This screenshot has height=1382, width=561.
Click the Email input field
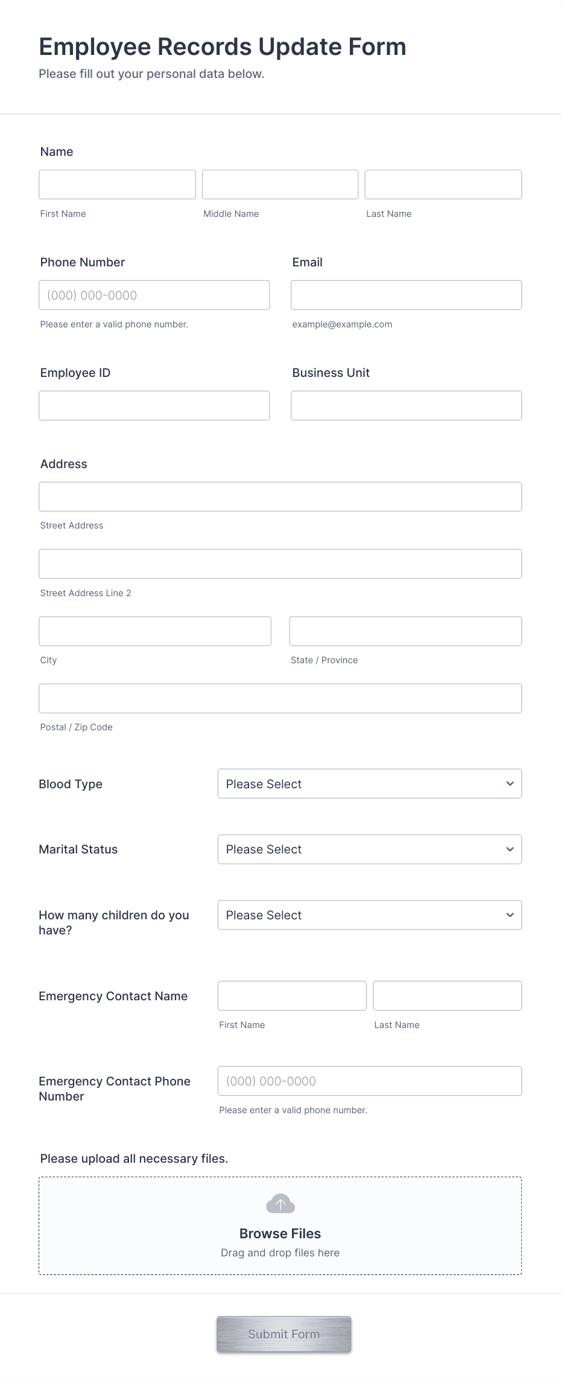click(405, 295)
